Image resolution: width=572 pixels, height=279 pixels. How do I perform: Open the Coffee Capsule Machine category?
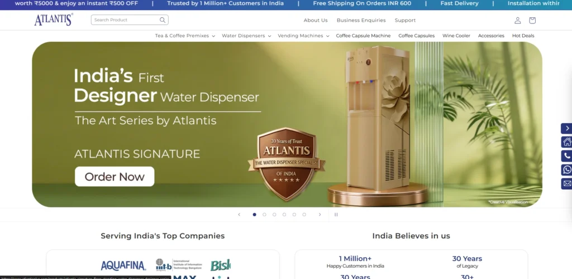pyautogui.click(x=363, y=36)
